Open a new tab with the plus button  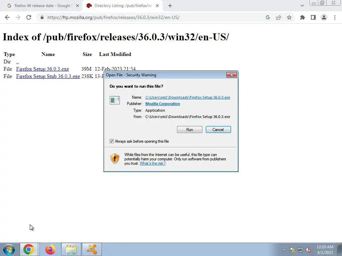click(170, 6)
